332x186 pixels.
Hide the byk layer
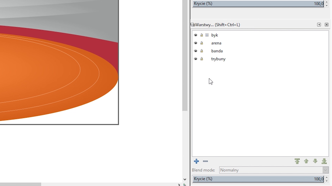pos(195,35)
